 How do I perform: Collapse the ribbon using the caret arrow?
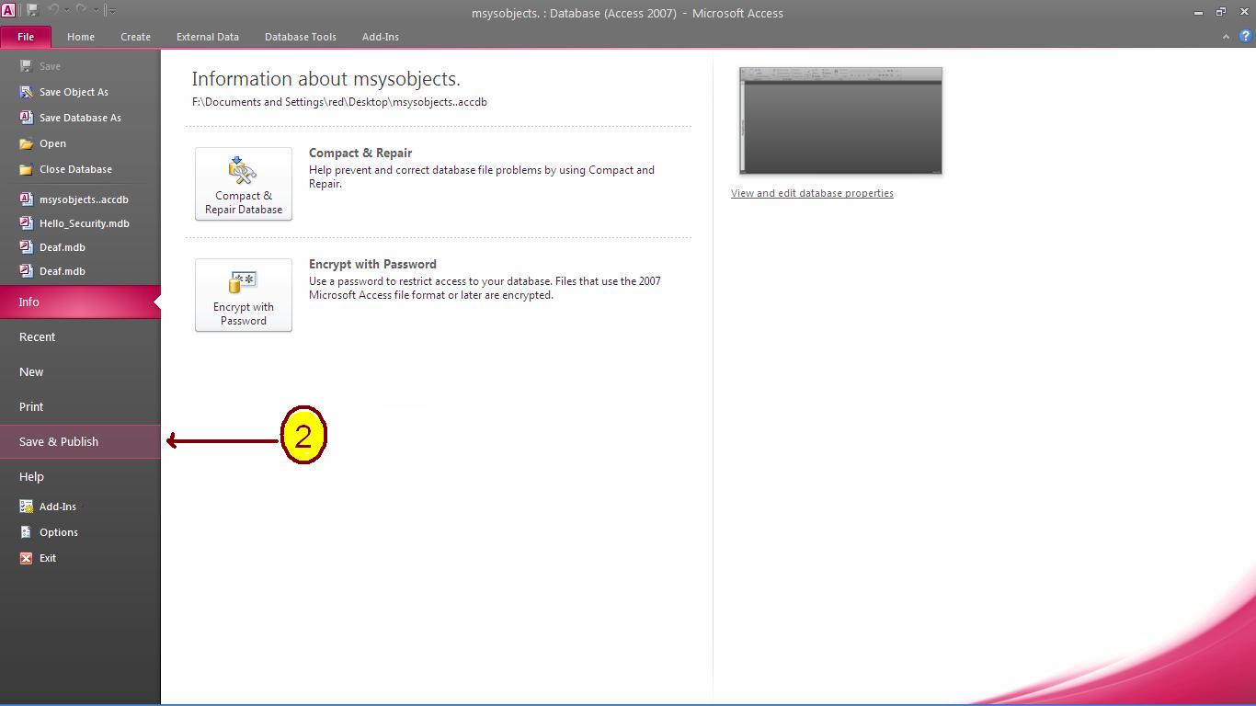coord(1226,37)
